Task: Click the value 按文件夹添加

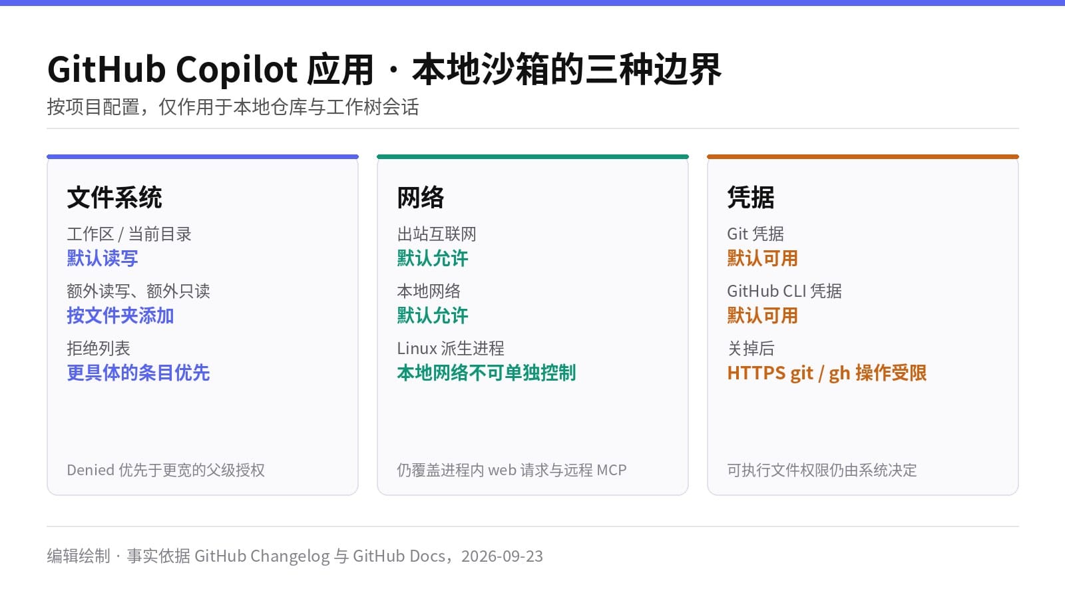Action: pos(120,315)
